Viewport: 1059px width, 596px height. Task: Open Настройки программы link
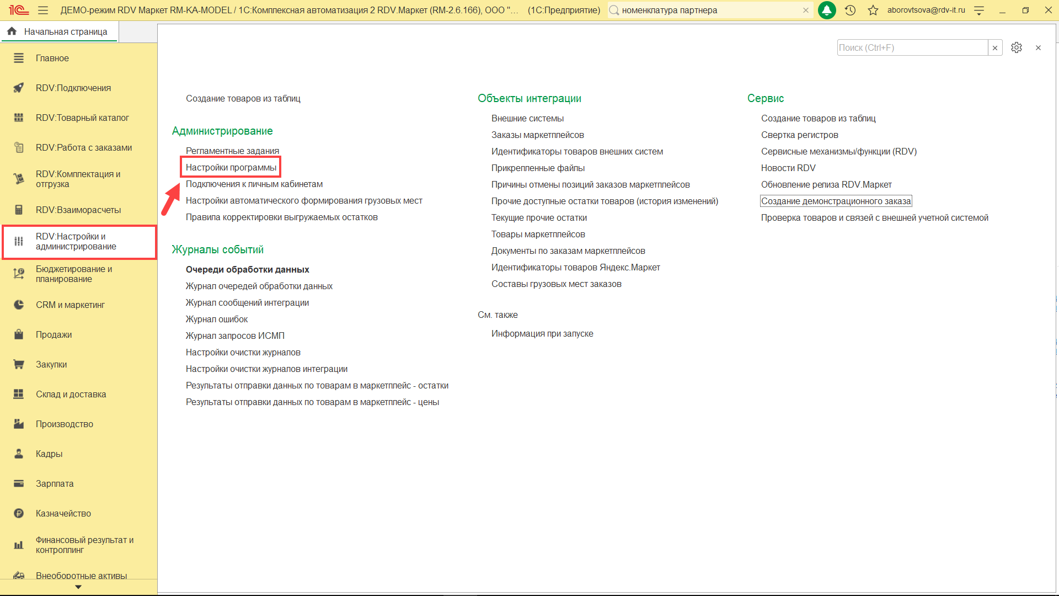coord(231,167)
